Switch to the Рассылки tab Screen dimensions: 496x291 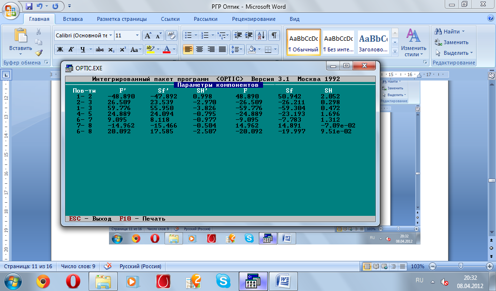[205, 19]
